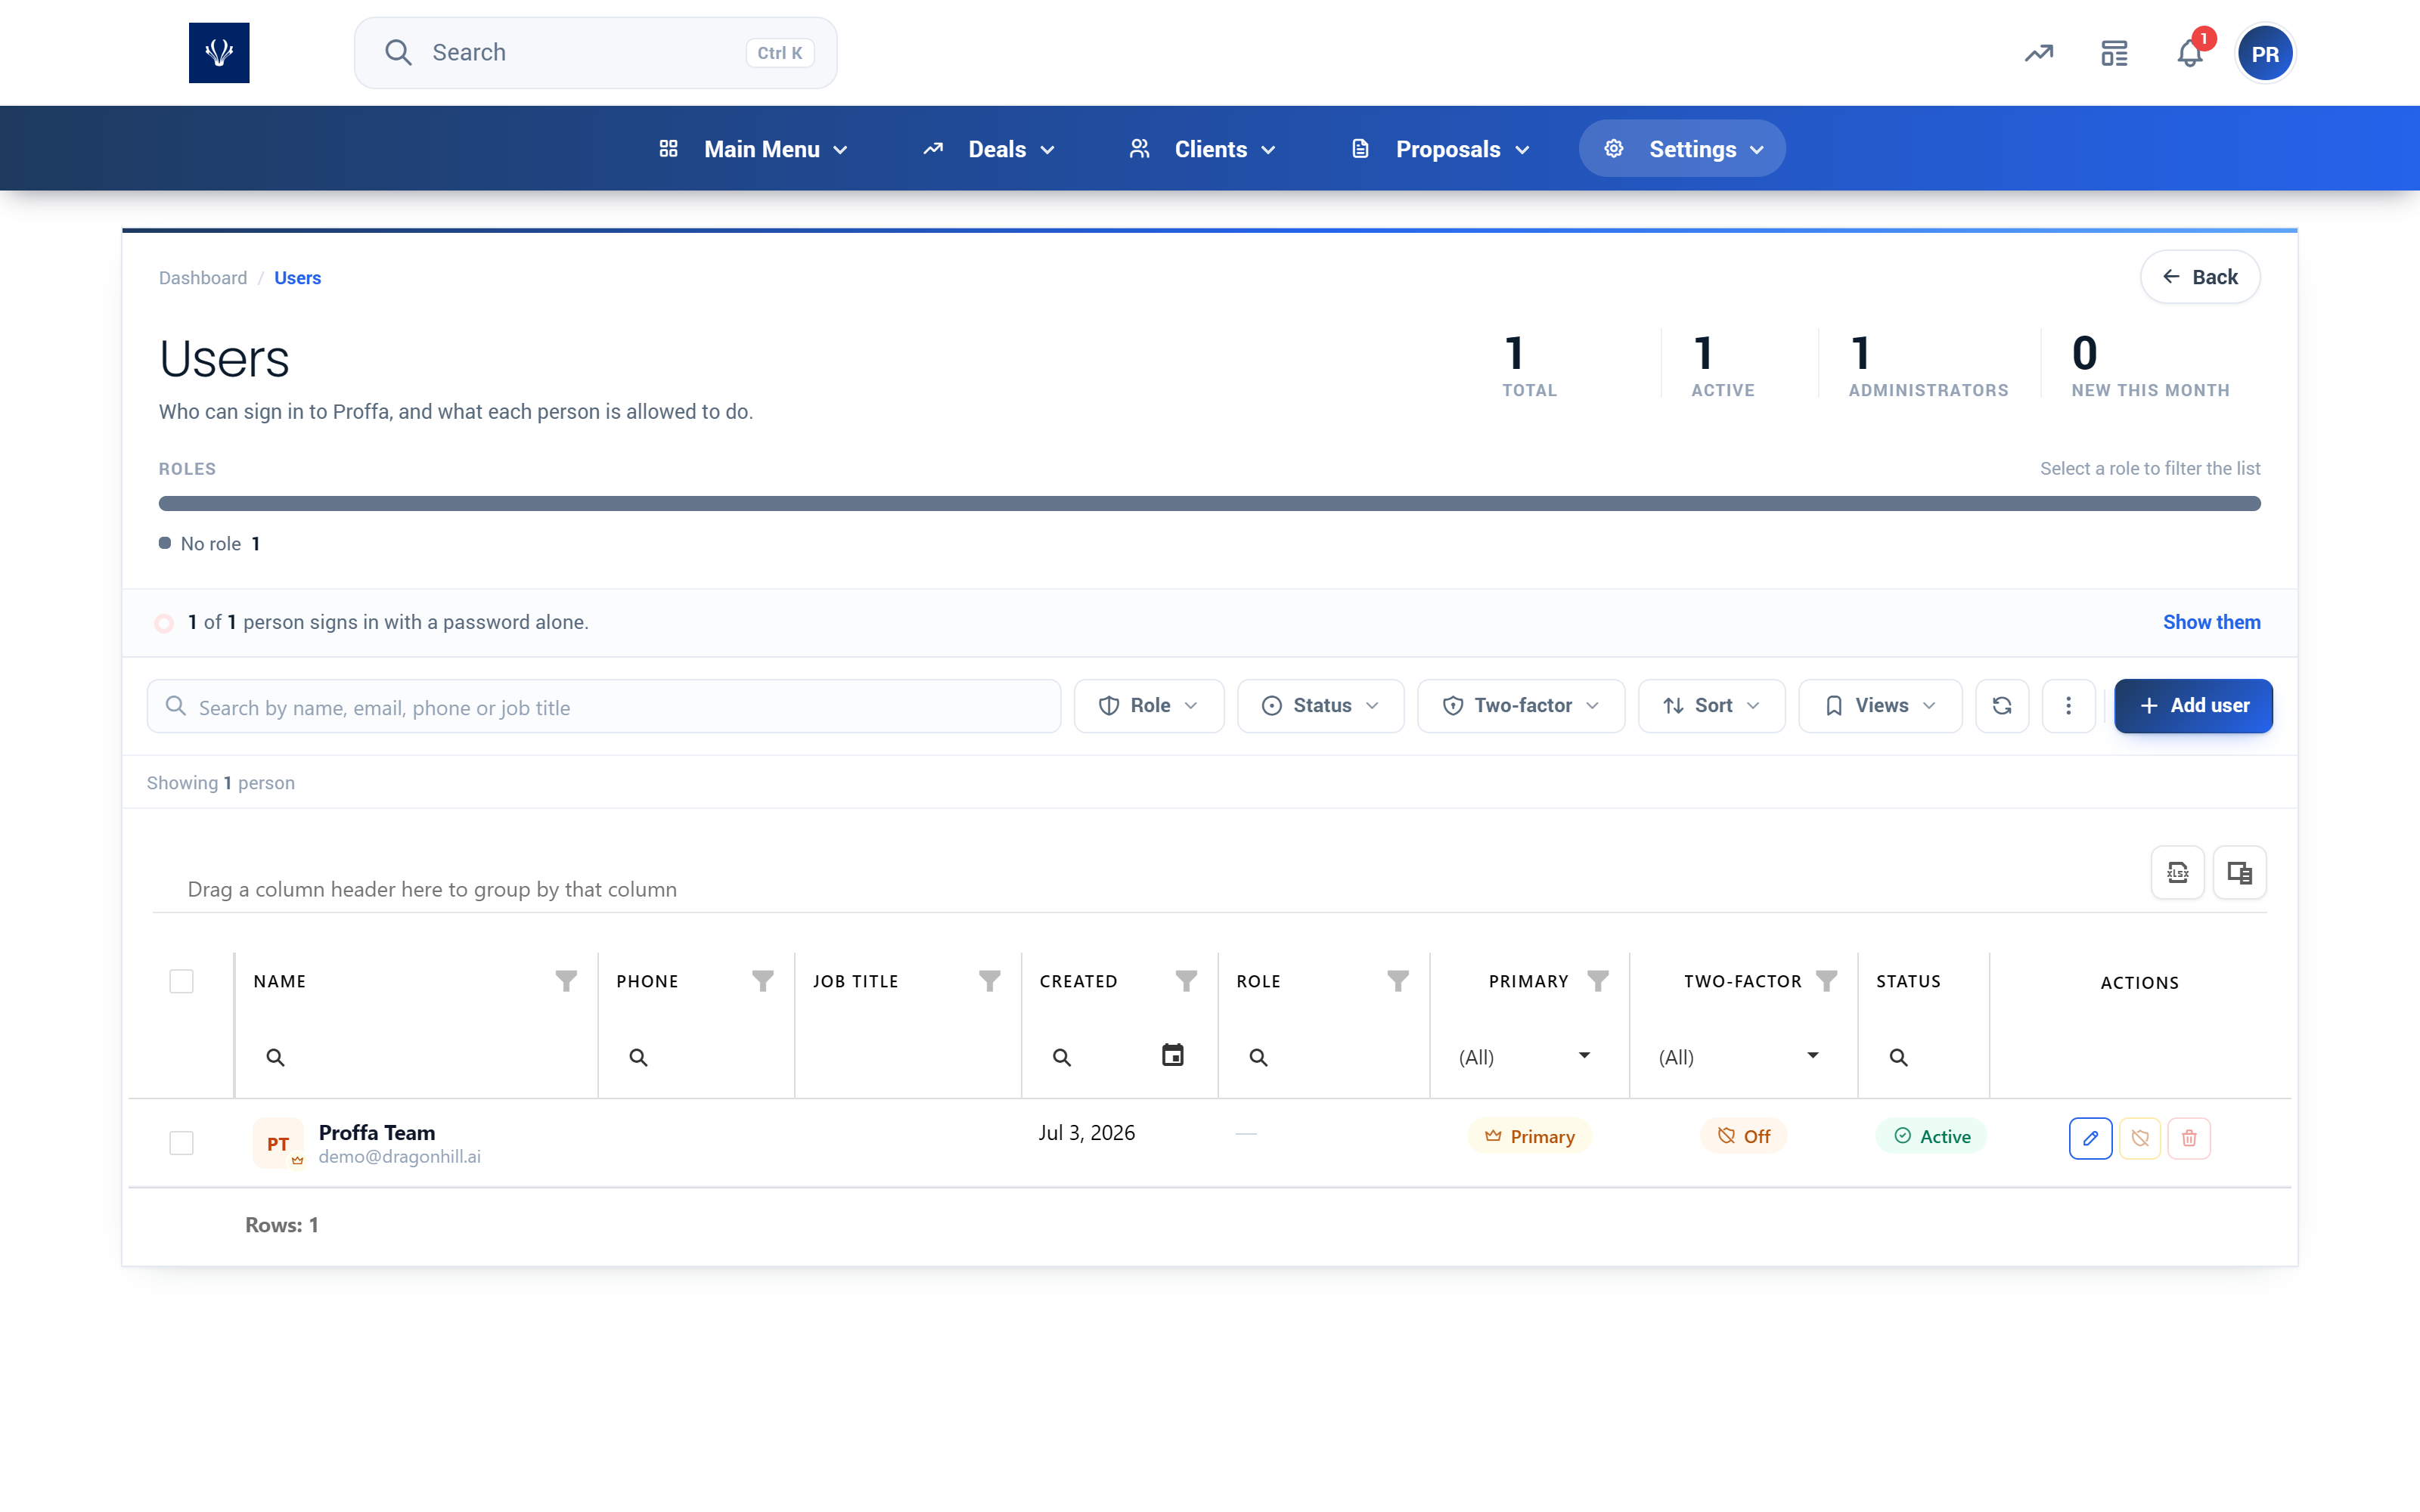The width and height of the screenshot is (2420, 1512).
Task: Click the Two-Factor column filter funnel
Action: tap(1826, 981)
